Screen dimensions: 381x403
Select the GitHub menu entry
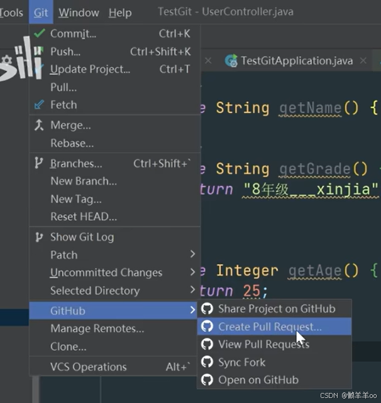point(113,311)
